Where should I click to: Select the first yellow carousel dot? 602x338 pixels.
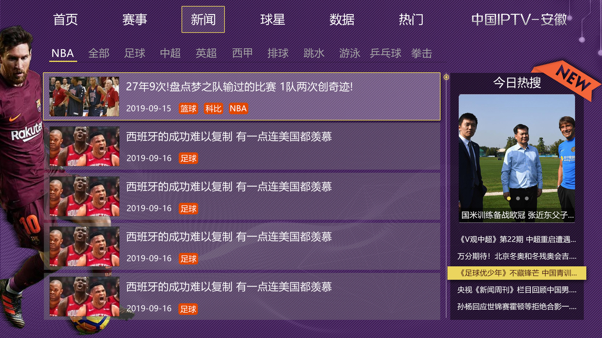[x=509, y=198]
